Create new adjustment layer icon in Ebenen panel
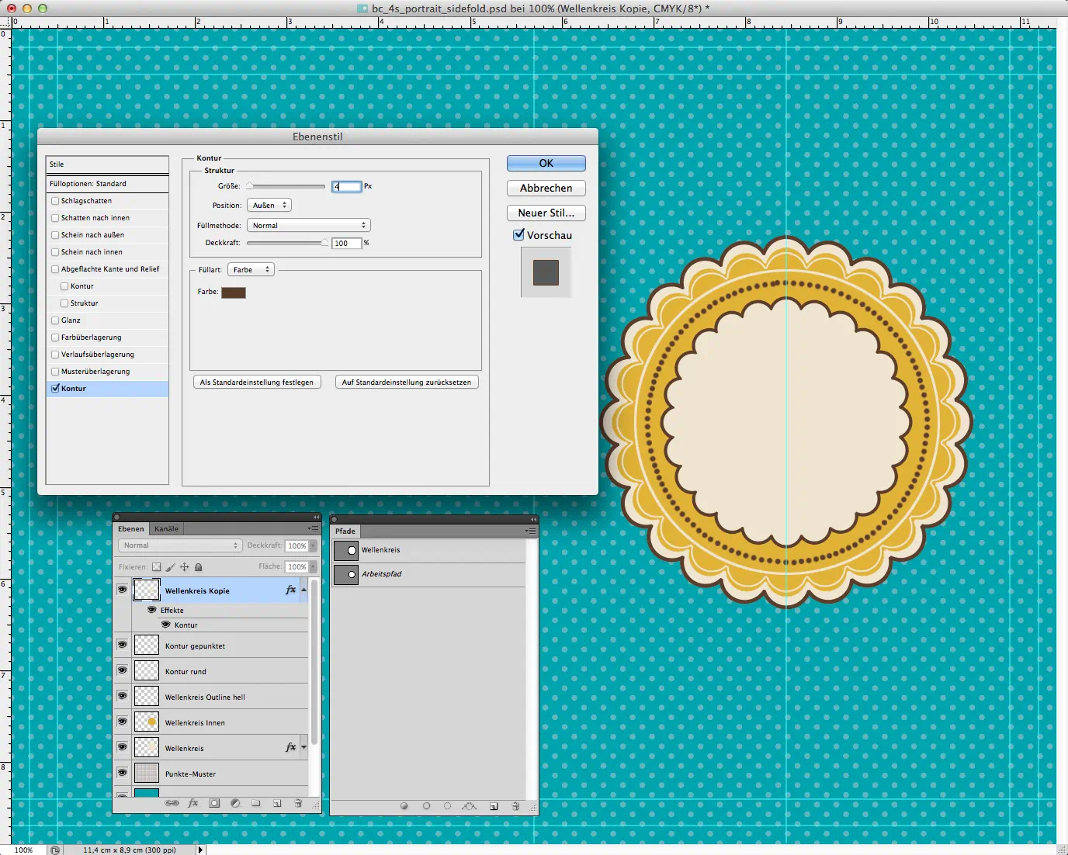Viewport: 1068px width, 855px height. click(235, 804)
